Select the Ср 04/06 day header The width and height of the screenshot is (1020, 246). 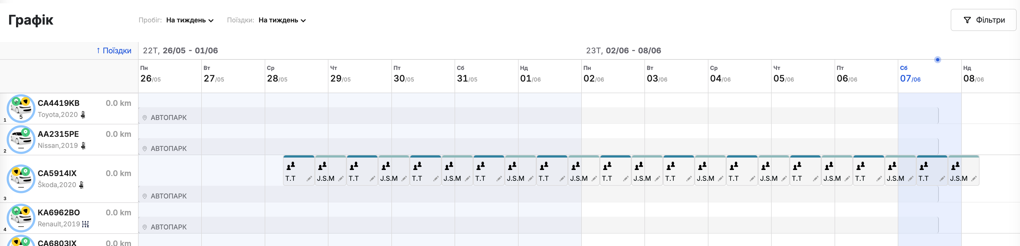740,76
